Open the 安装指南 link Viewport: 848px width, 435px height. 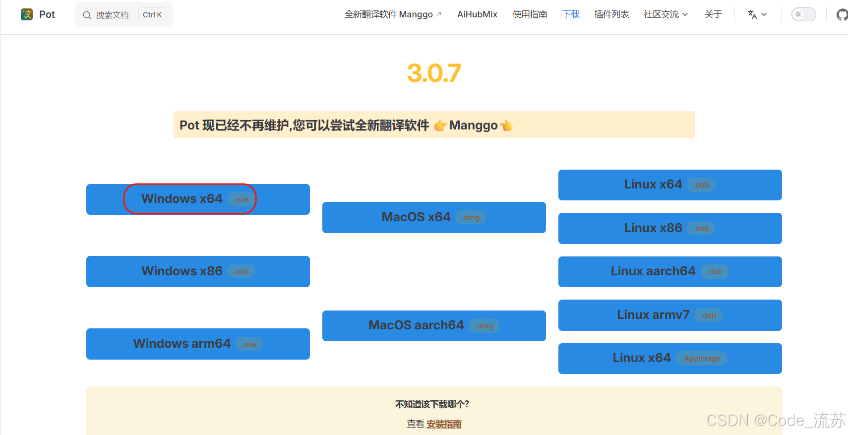click(444, 424)
